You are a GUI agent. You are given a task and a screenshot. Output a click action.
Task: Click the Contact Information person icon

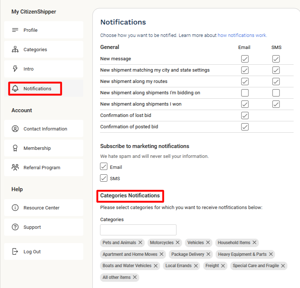(x=15, y=129)
